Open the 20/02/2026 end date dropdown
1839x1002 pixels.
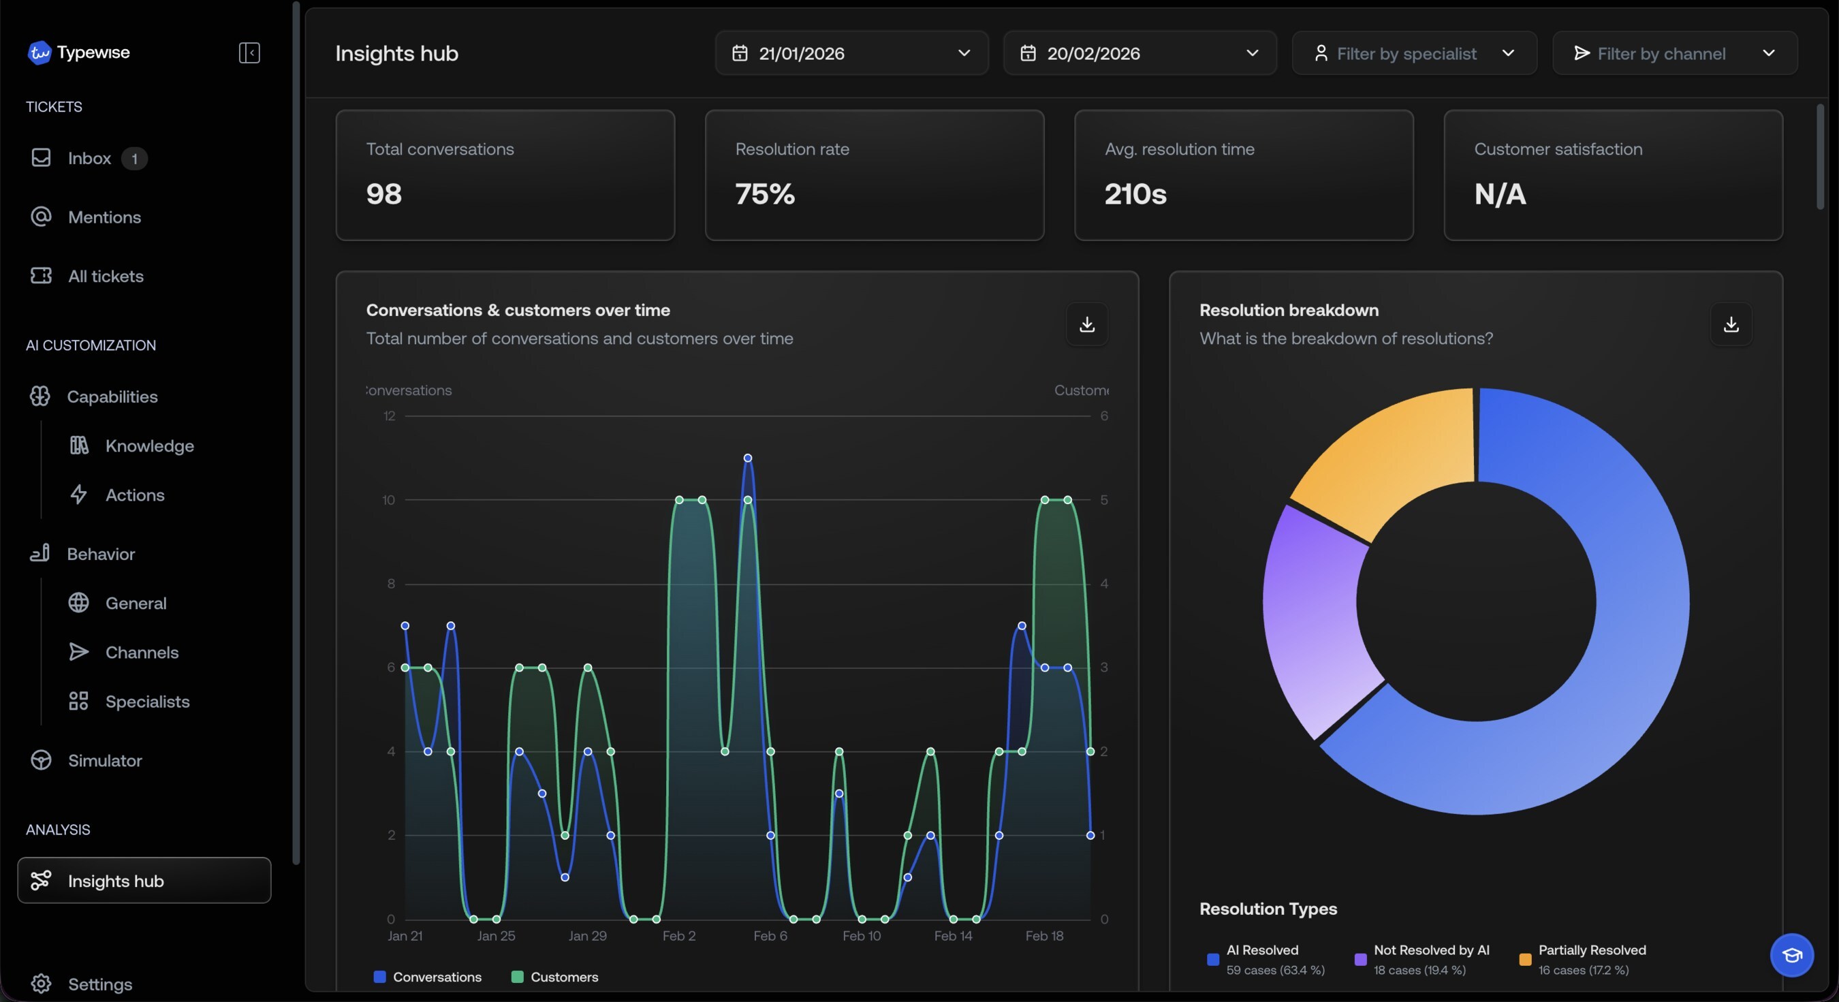point(1139,54)
